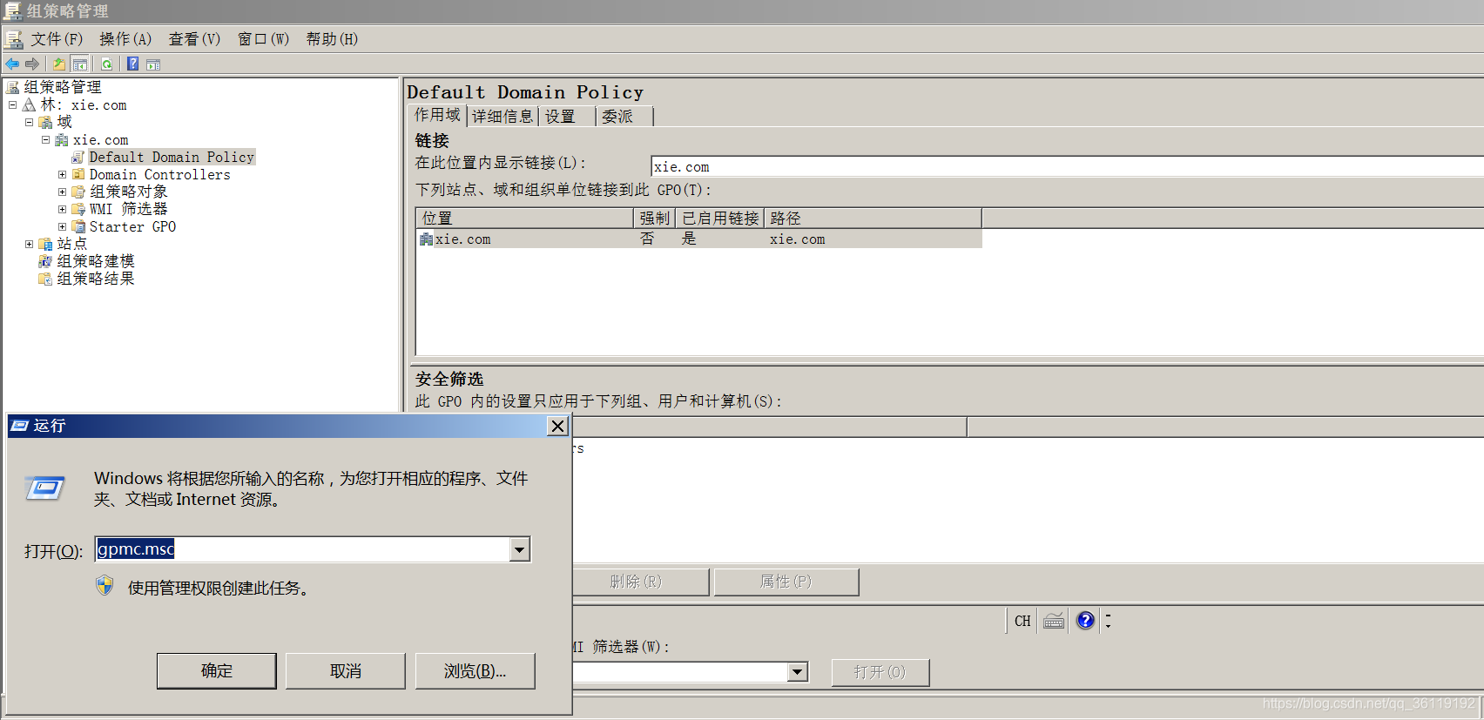The image size is (1484, 720).
Task: Collapse the 域 node
Action: click(29, 122)
